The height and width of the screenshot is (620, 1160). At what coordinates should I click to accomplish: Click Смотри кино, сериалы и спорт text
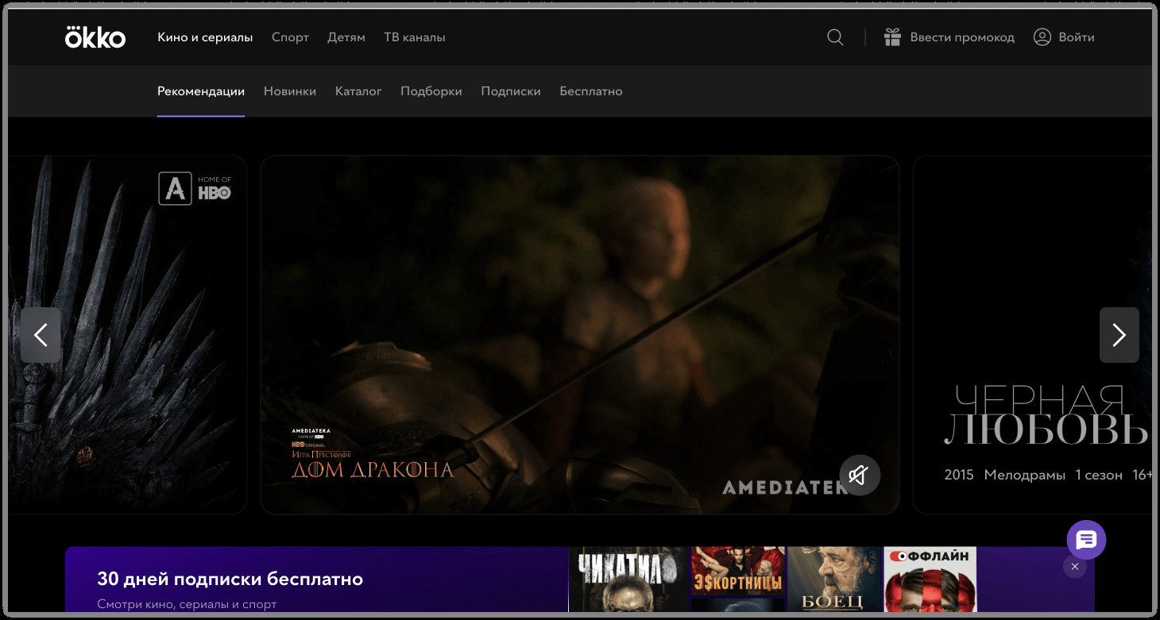[x=187, y=604]
